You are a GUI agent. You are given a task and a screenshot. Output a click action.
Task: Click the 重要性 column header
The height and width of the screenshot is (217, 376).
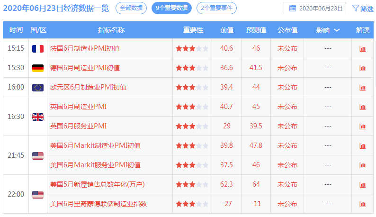pyautogui.click(x=193, y=30)
